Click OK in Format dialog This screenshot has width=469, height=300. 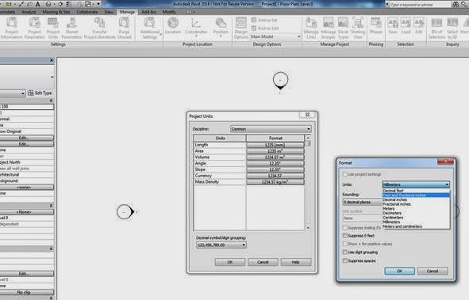pyautogui.click(x=399, y=271)
